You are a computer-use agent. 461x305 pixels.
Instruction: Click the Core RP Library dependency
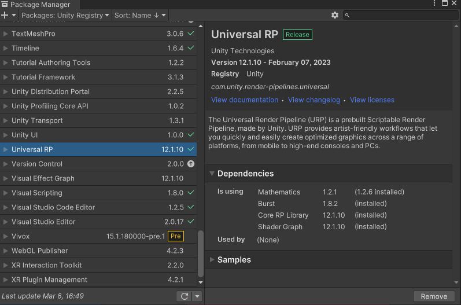pos(283,215)
